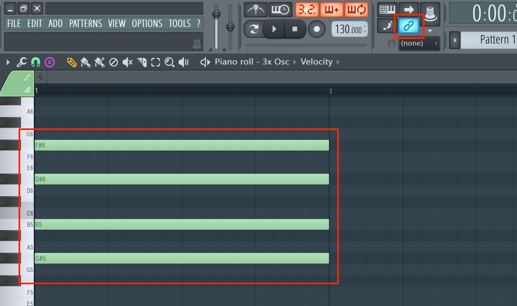Open the global snap (none) dropdown
The width and height of the screenshot is (517, 306).
(419, 43)
